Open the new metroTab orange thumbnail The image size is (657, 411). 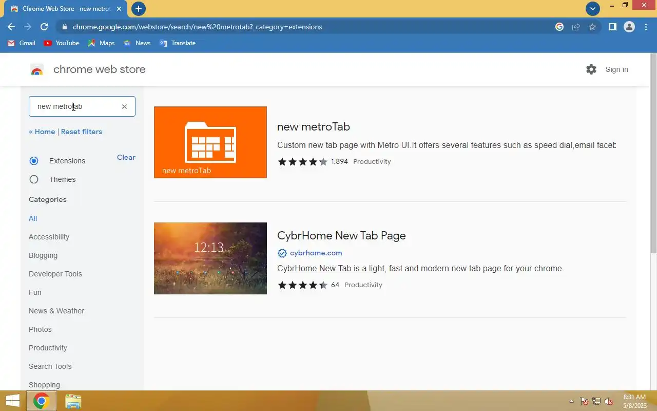click(210, 142)
